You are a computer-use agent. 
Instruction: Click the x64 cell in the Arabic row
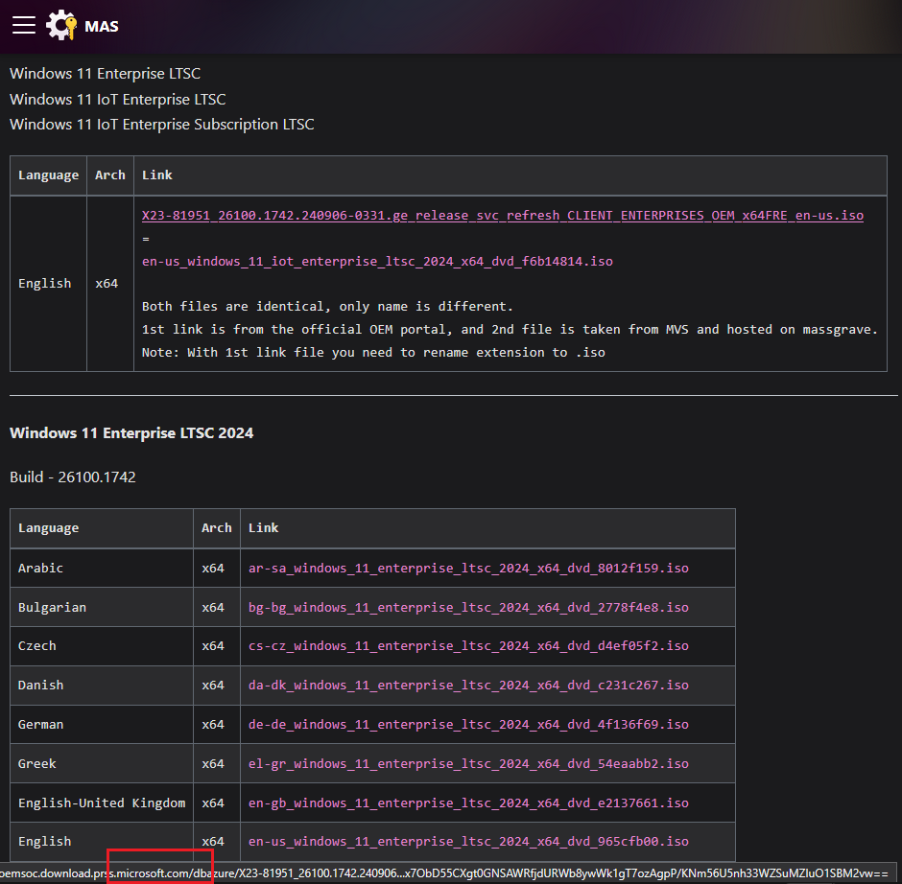(x=216, y=568)
